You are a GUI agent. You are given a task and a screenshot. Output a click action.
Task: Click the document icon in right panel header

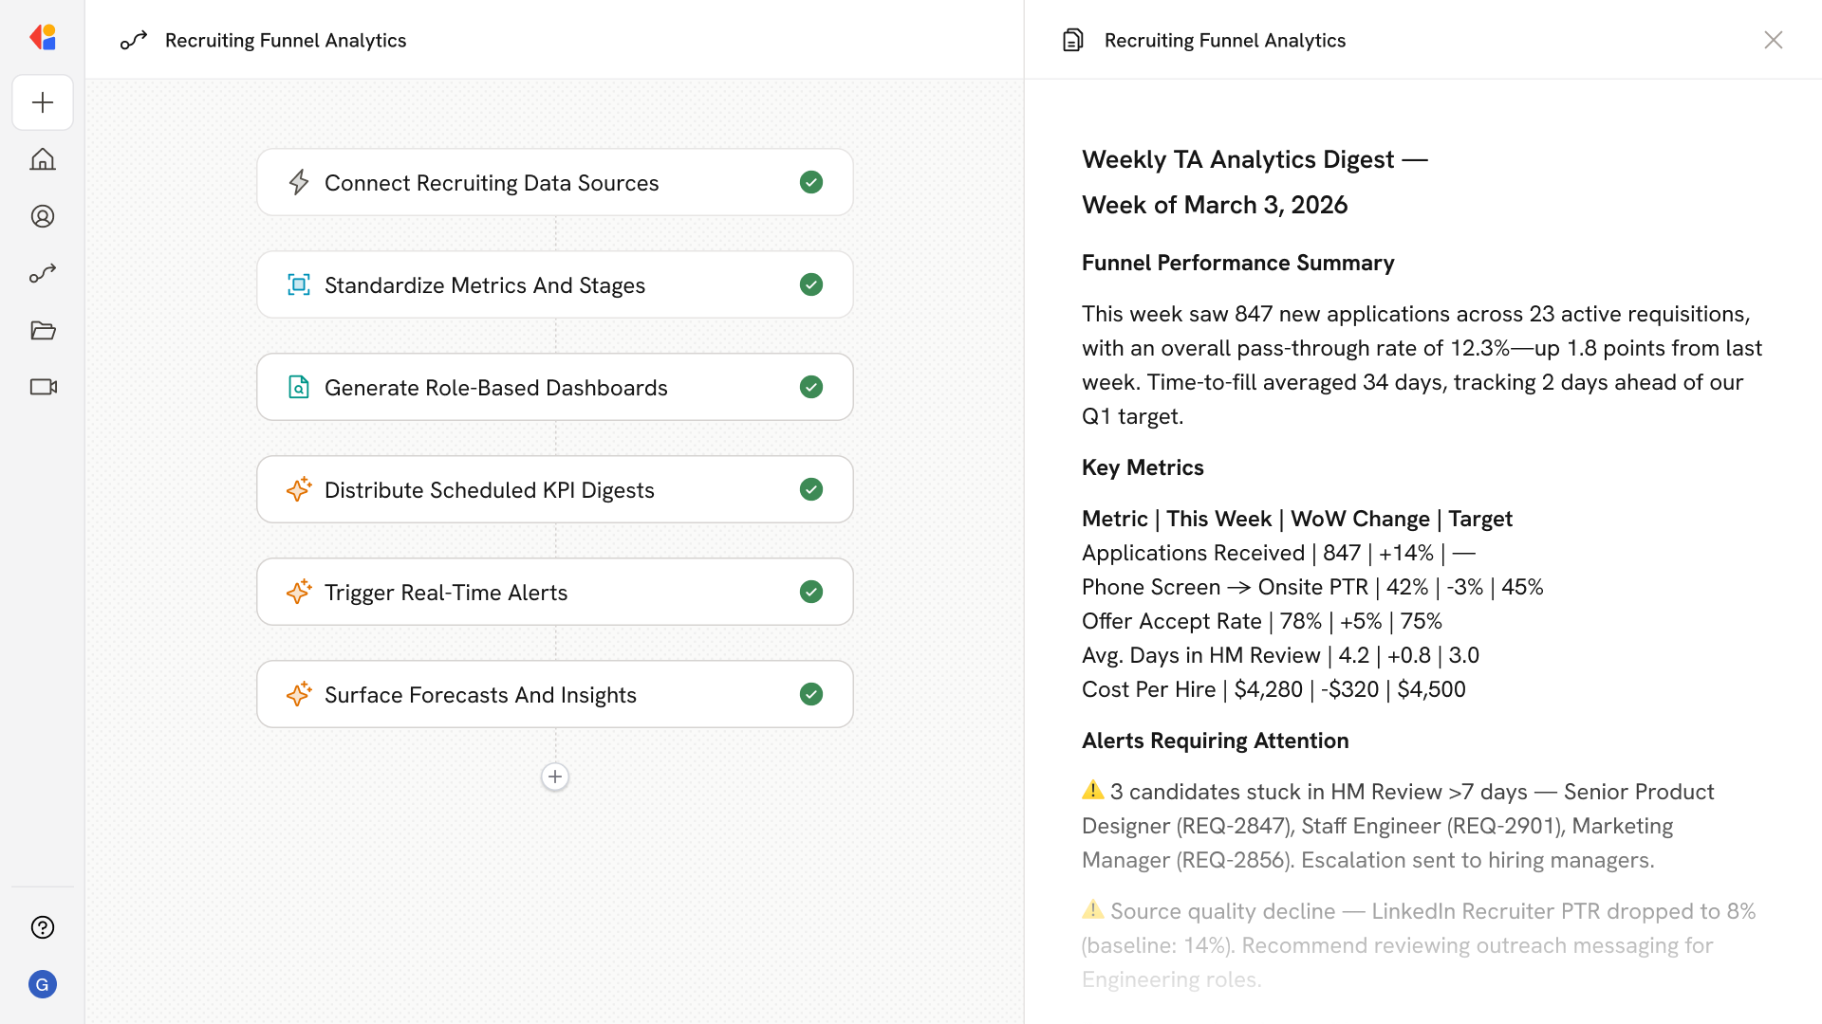point(1072,40)
